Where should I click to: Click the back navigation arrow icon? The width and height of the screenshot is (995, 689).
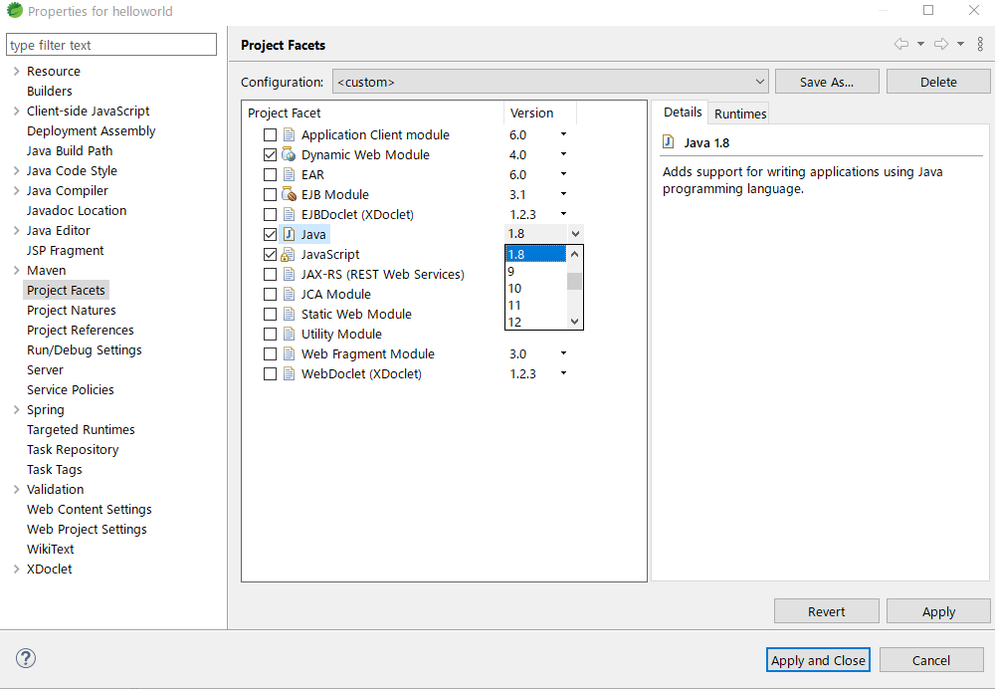click(x=901, y=44)
